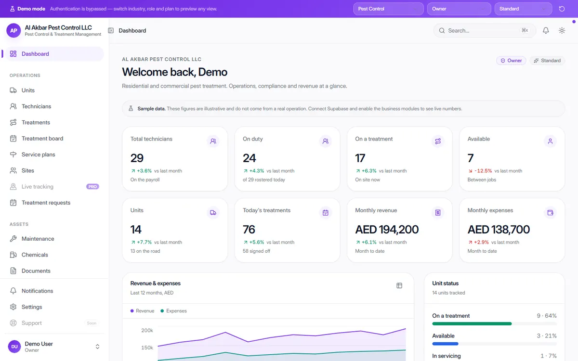Click the Units card truck icon
Image resolution: width=578 pixels, height=361 pixels.
(213, 213)
